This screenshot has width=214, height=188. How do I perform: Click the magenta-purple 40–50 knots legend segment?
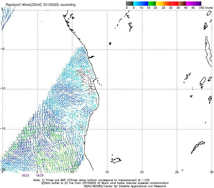(193, 3)
